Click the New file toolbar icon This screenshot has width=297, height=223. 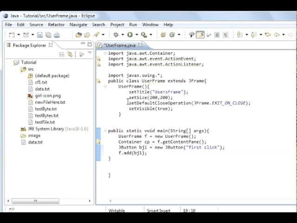tap(12, 35)
